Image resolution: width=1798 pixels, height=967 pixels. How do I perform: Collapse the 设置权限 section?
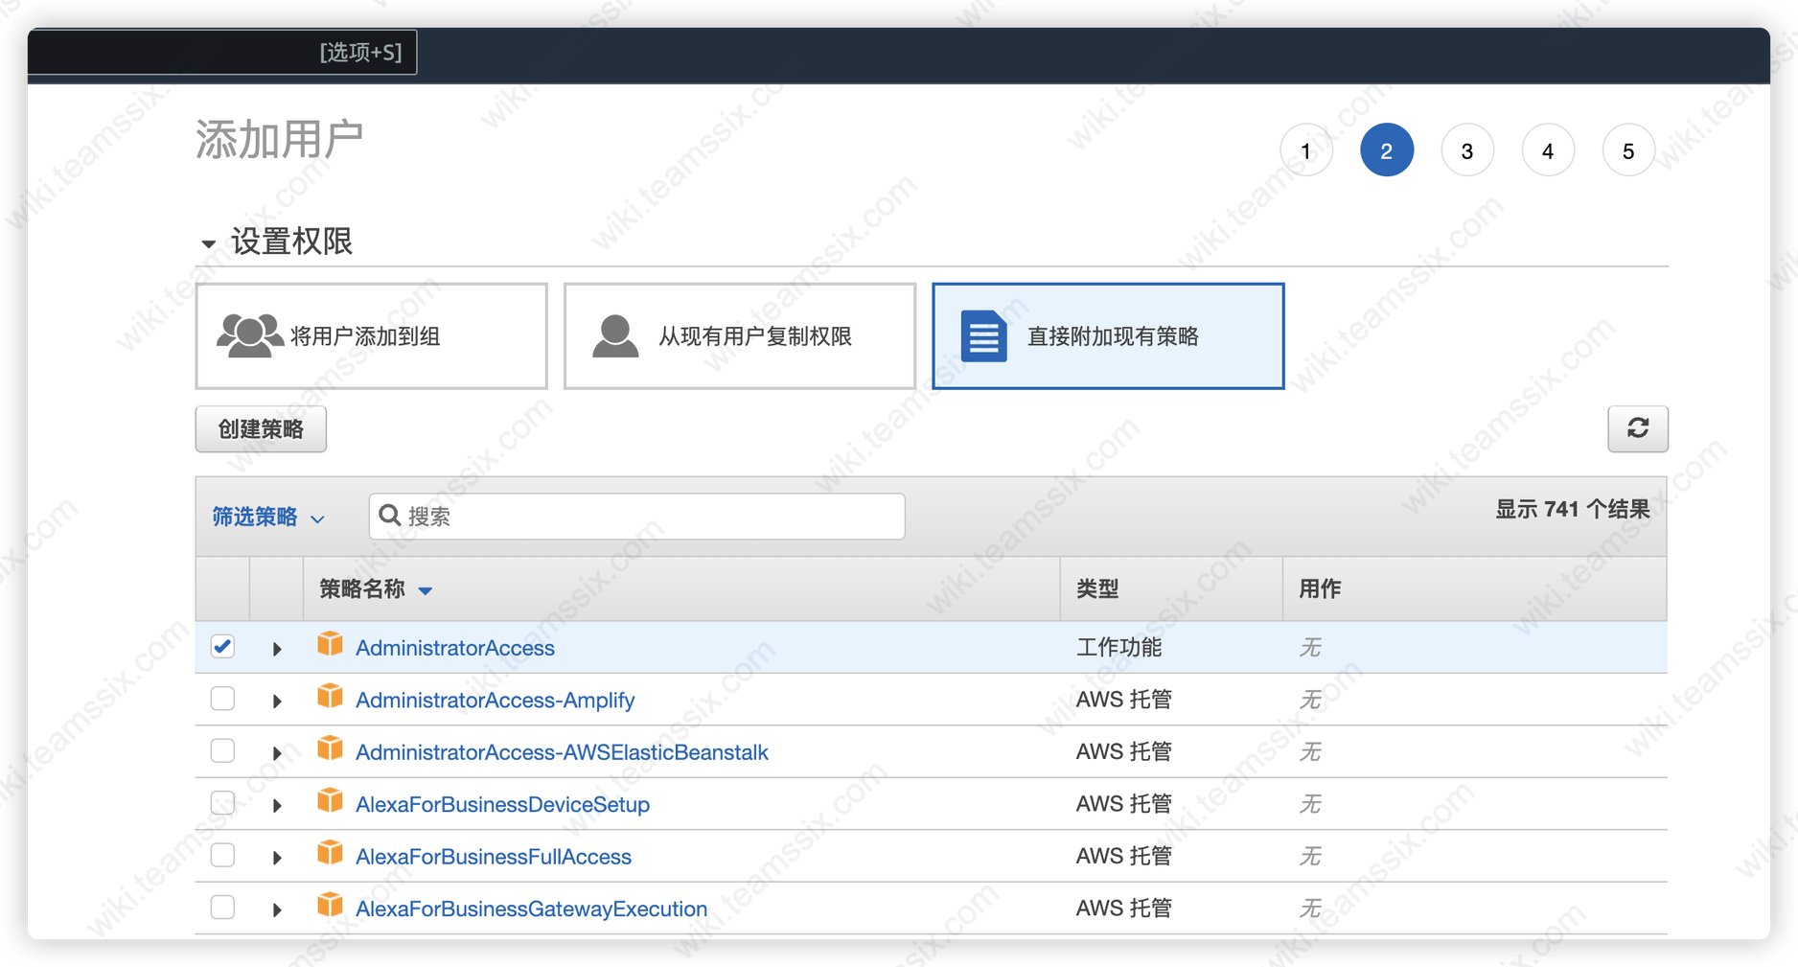[x=208, y=243]
